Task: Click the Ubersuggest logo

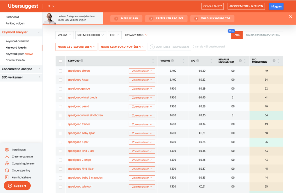Action: [x=23, y=6]
